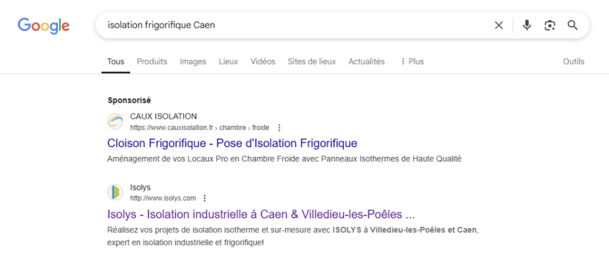Click the magnifying glass search button
Image resolution: width=609 pixels, height=266 pixels.
572,25
